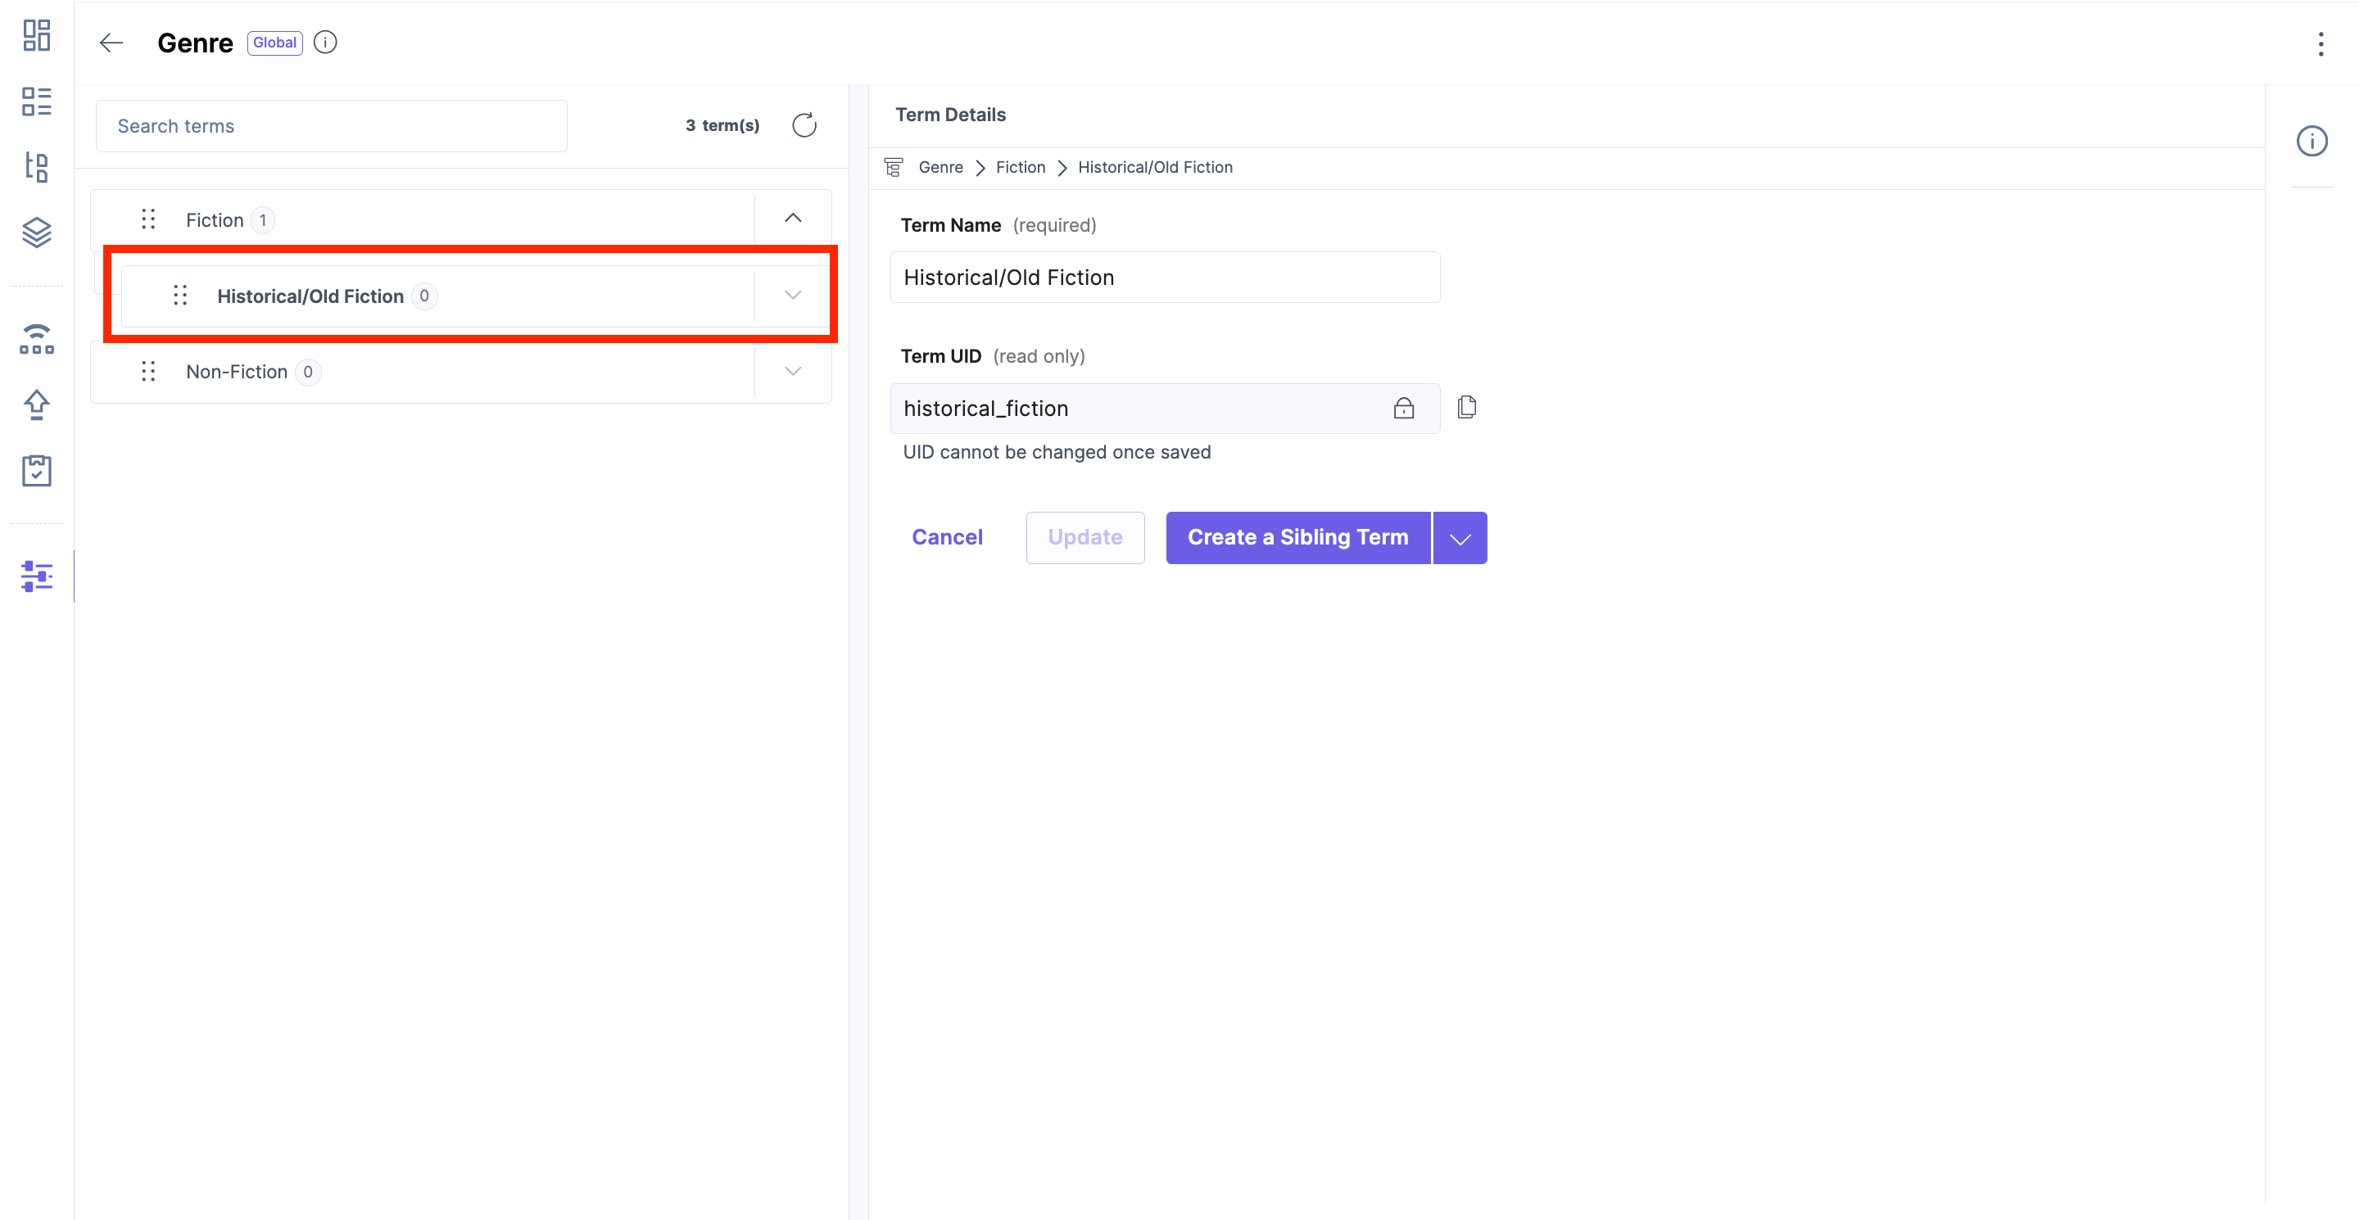Open the Create a Sibling Term dropdown arrow

[1460, 538]
